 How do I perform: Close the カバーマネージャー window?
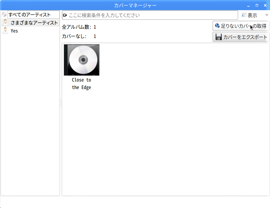(265, 5)
